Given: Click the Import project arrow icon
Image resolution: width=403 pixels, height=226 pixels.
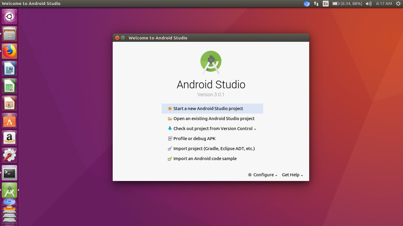Looking at the screenshot, I should (170, 149).
